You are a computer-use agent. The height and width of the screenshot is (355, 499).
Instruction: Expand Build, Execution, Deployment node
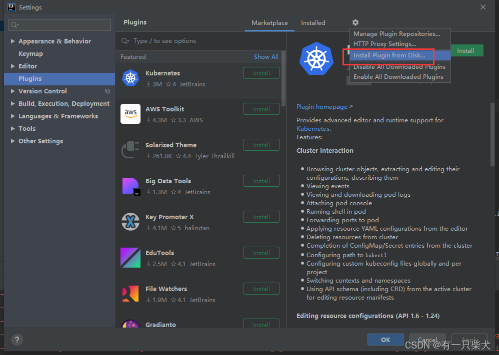click(12, 104)
